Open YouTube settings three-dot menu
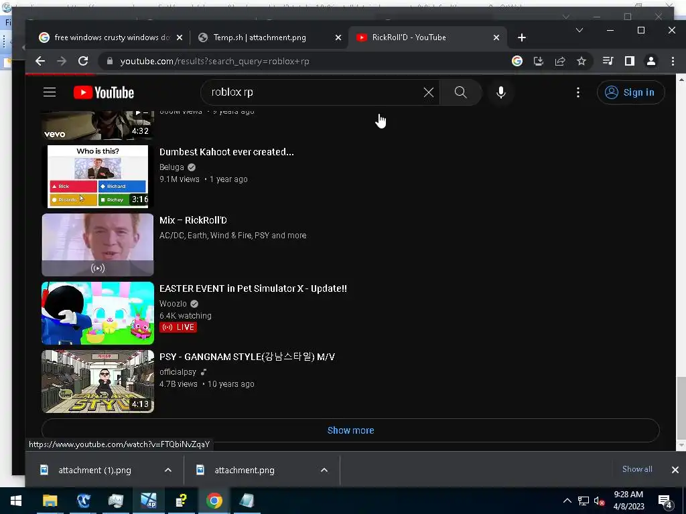This screenshot has width=686, height=514. [578, 92]
